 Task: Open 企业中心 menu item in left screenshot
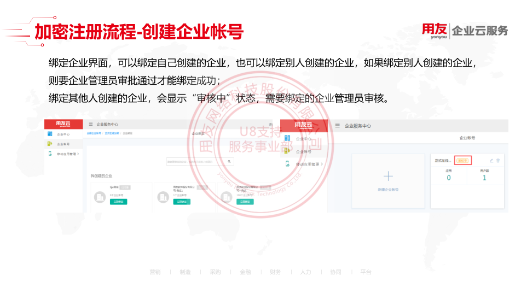63,134
